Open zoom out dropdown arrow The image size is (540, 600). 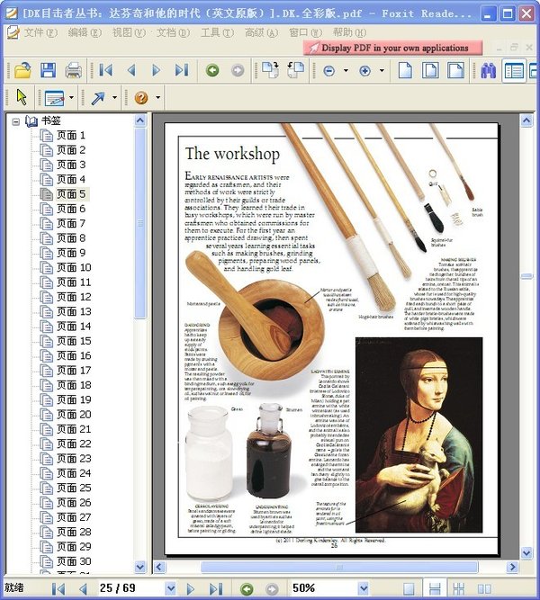tap(346, 71)
